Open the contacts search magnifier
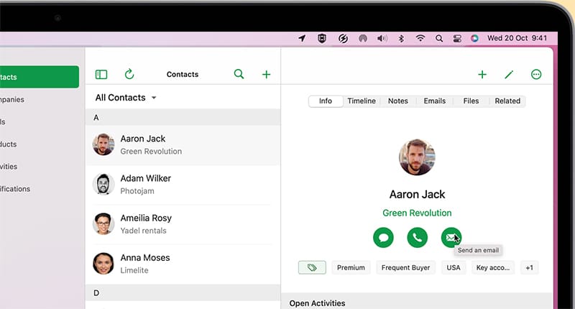Viewport: 575px width, 309px height. tap(239, 74)
